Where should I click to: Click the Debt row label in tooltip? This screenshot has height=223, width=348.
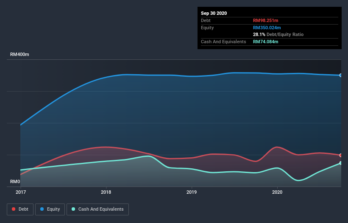tap(206, 20)
